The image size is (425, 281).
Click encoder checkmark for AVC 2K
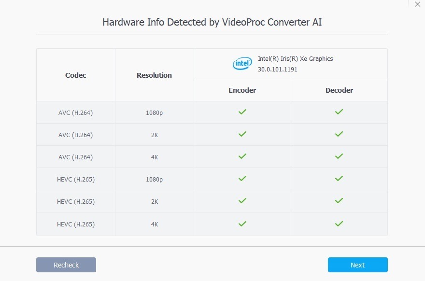(x=242, y=134)
